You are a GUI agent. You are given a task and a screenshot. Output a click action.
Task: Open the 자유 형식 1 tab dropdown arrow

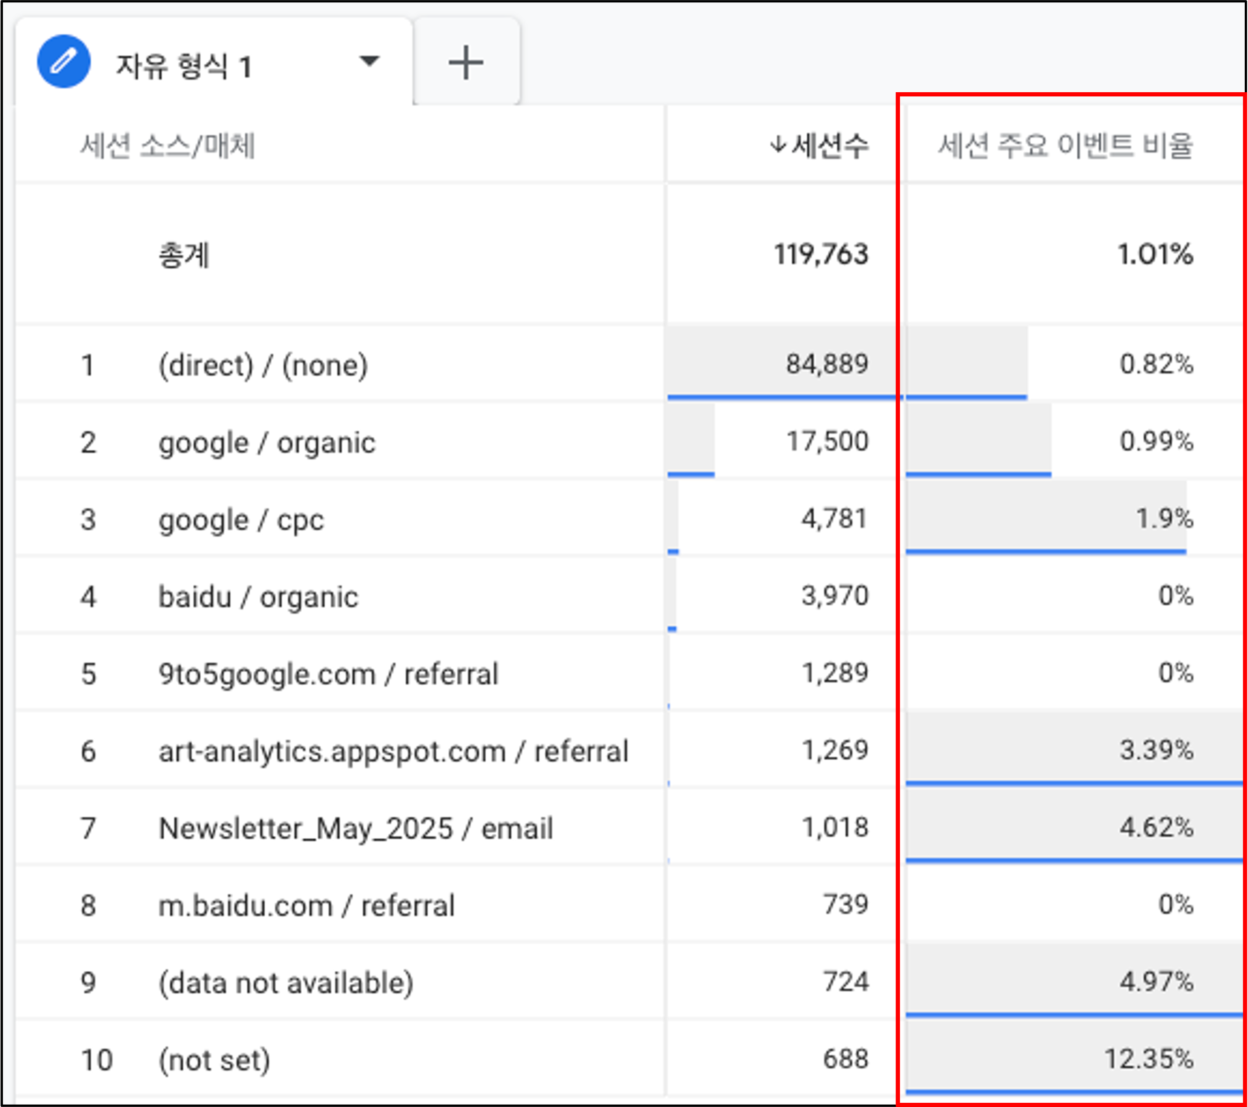tap(369, 61)
